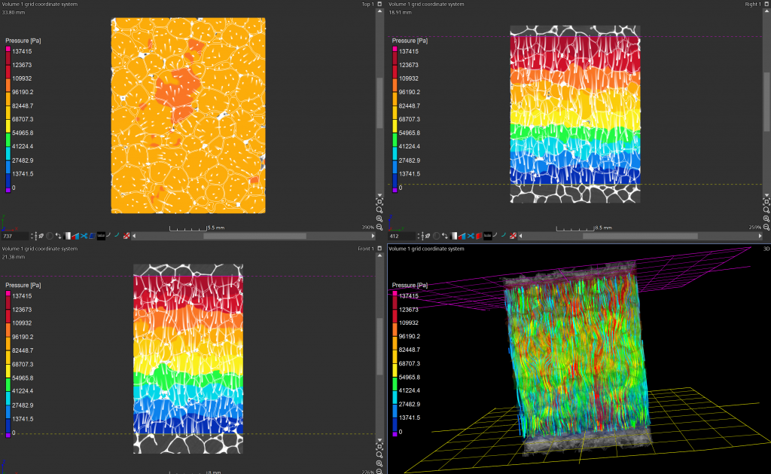This screenshot has width=771, height=474.
Task: Maximize the Front 1 view pane
Action: coord(379,249)
